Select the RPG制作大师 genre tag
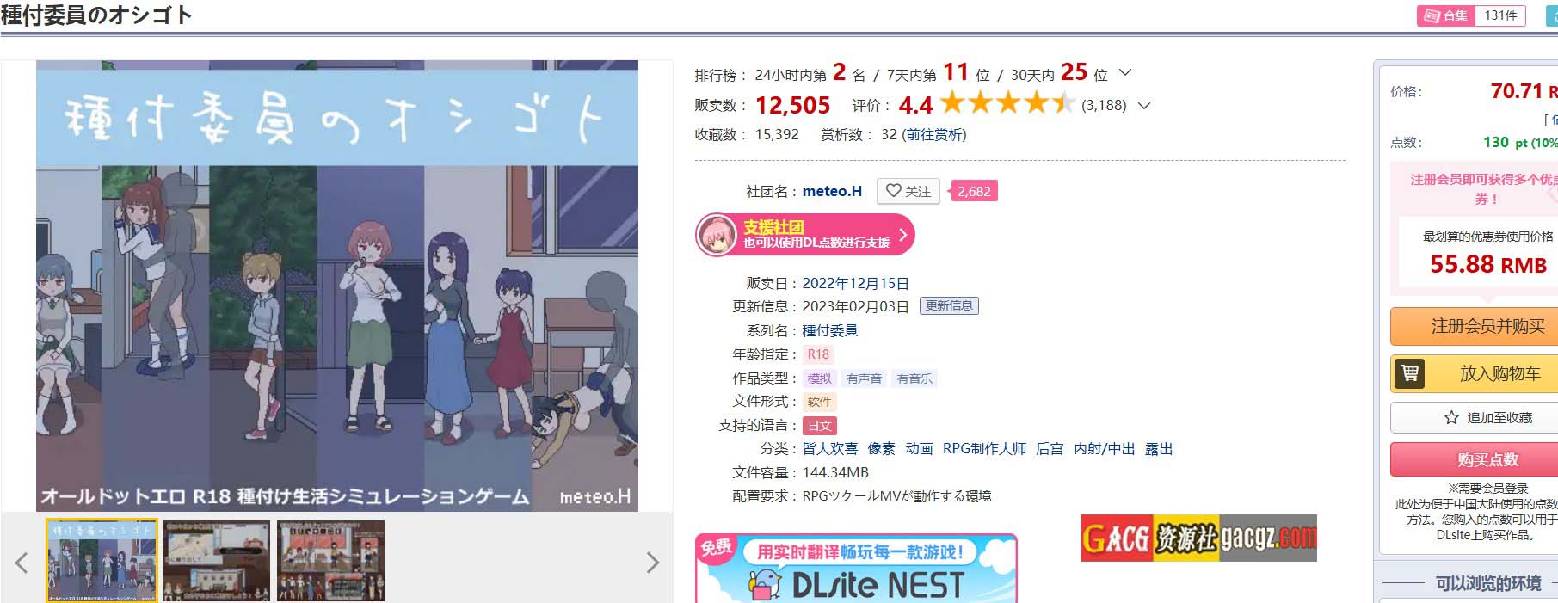 coord(984,448)
